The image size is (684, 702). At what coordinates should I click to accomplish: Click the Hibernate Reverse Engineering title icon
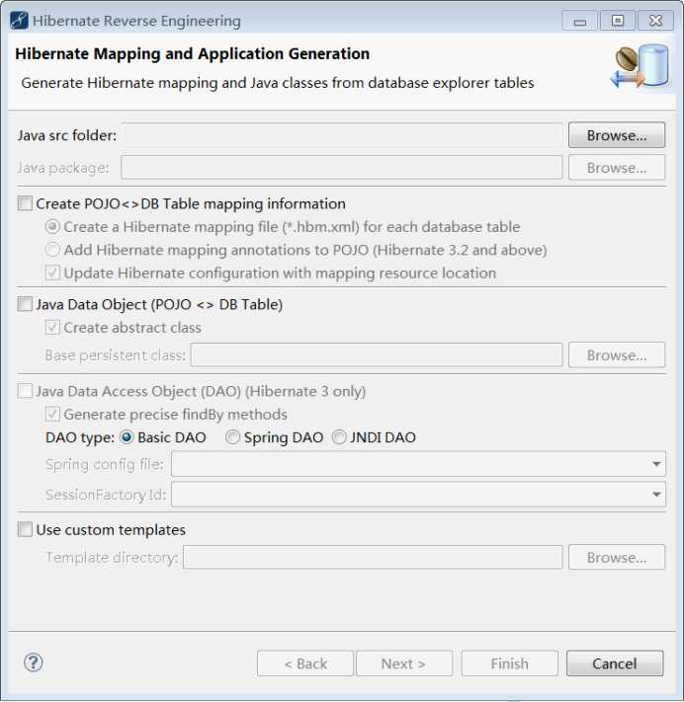[x=19, y=21]
